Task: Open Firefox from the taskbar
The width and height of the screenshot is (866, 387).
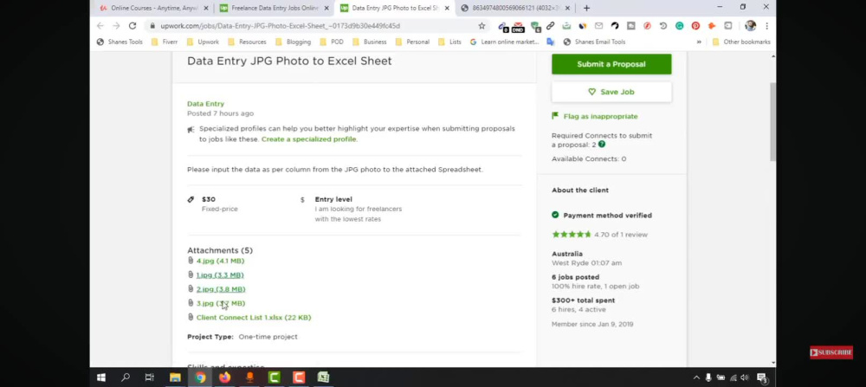Action: (224, 377)
